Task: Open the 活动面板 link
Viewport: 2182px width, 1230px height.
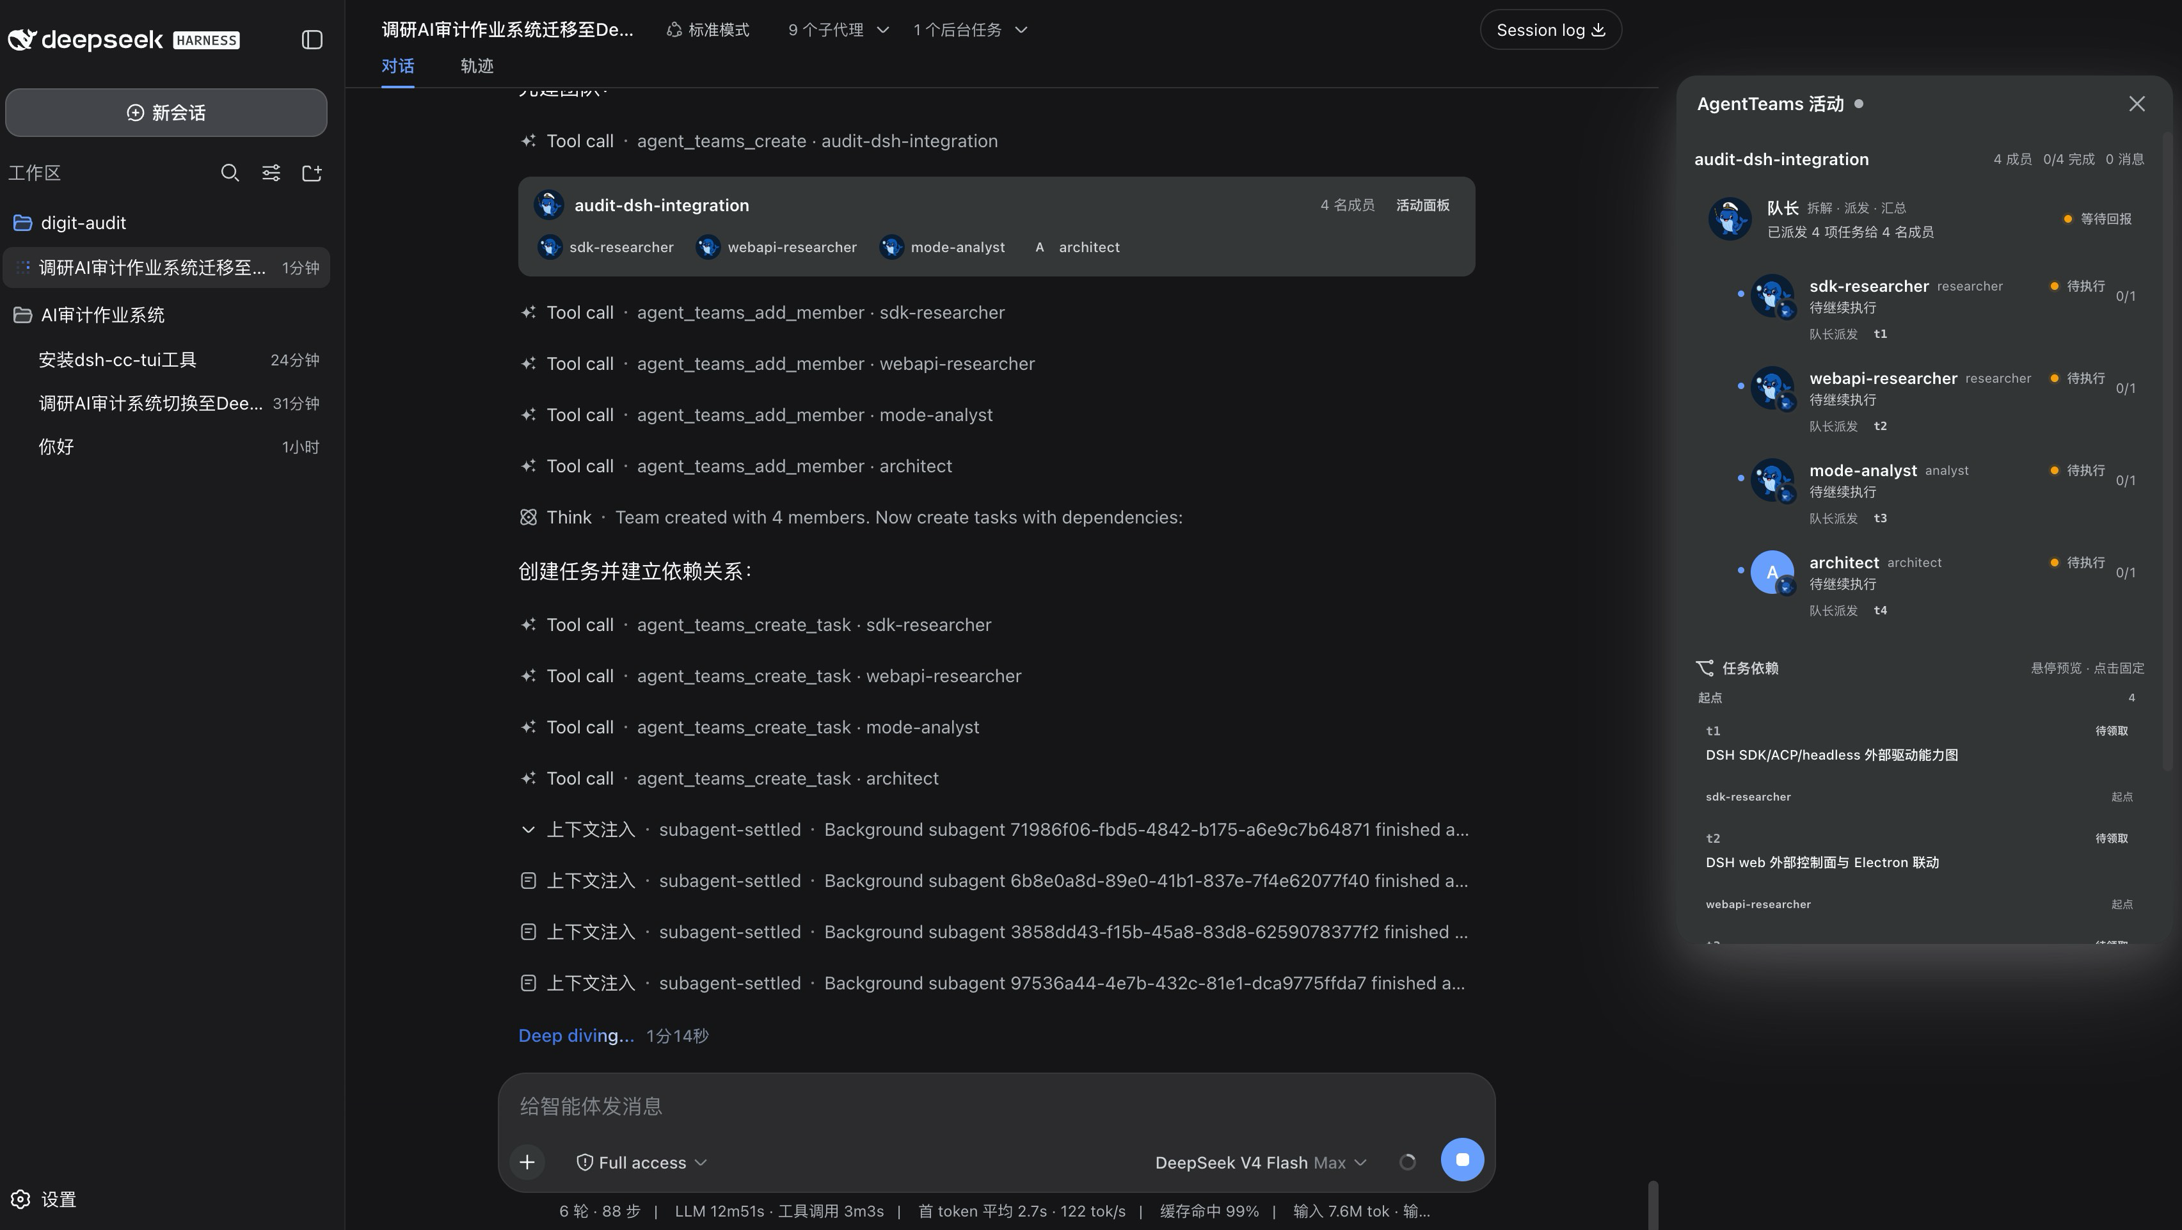Action: [x=1423, y=205]
